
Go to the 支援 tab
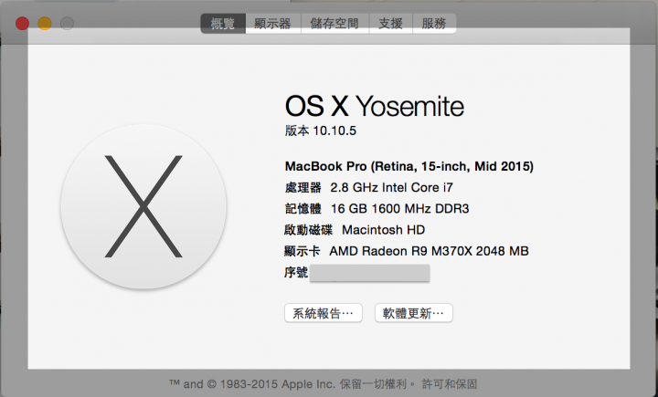point(391,24)
